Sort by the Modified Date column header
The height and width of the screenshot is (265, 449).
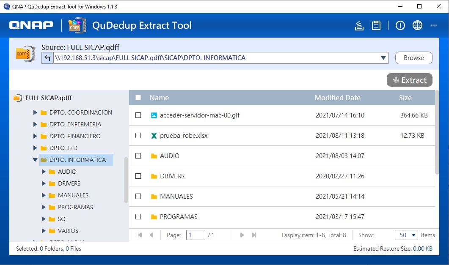[337, 98]
